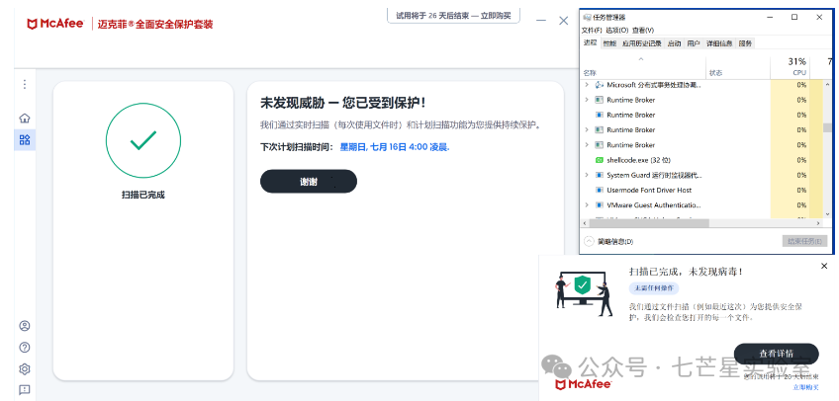Maximize the Task Manager window
The image size is (839, 401).
(x=794, y=17)
